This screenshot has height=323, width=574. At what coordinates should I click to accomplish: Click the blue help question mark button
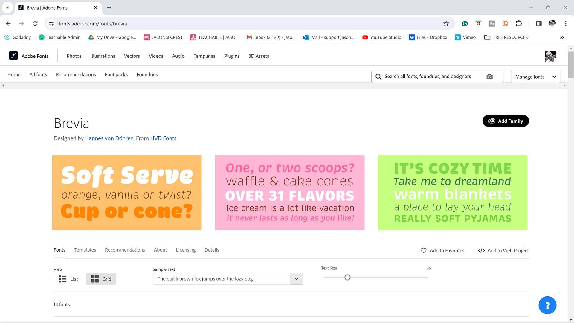[x=547, y=305]
